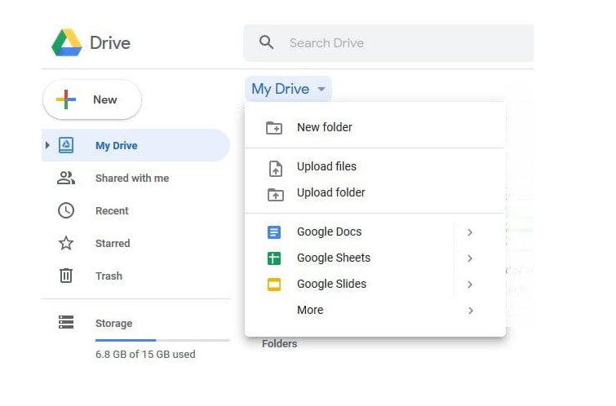This screenshot has height=406, width=616.
Task: Expand My Drive tree with sidebar triangle
Action: tap(47, 145)
